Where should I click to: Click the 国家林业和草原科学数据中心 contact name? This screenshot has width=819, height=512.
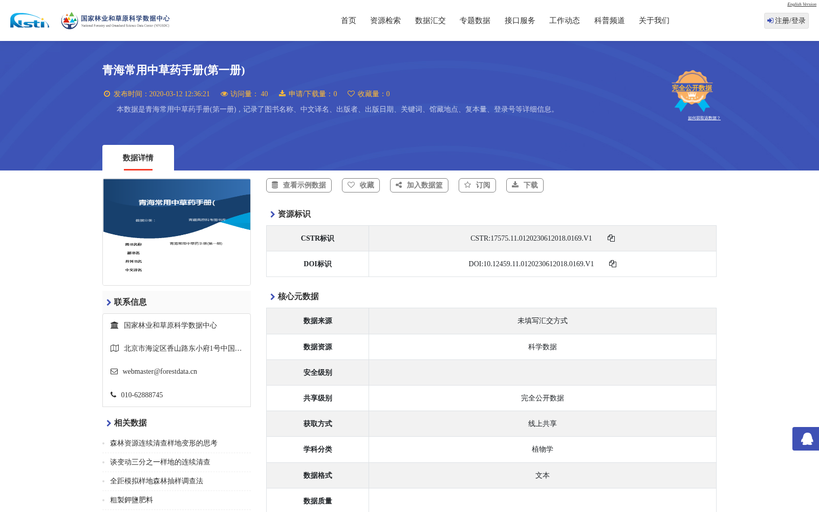[x=170, y=326]
